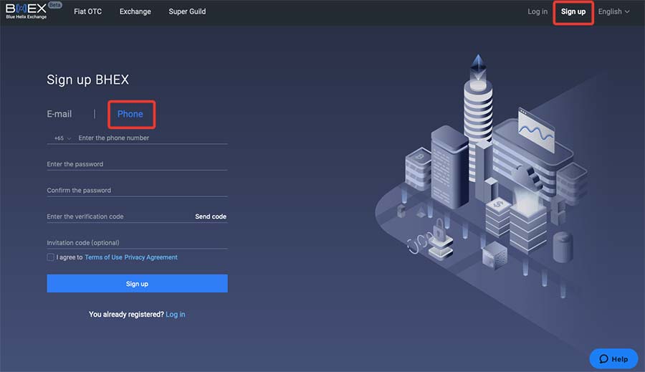Open the Help chat bubble
The width and height of the screenshot is (645, 372).
click(x=613, y=359)
